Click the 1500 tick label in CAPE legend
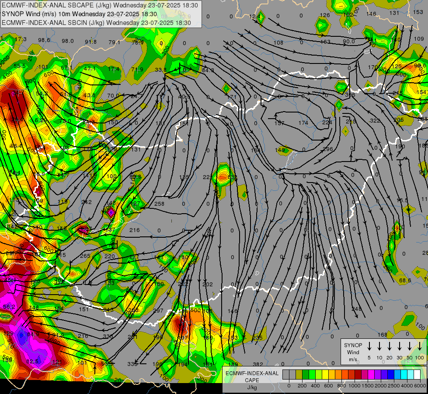This screenshot has width=428, height=394. tap(368, 386)
